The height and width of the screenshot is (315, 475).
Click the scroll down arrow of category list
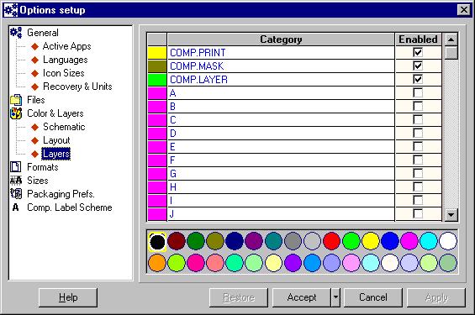(x=451, y=215)
